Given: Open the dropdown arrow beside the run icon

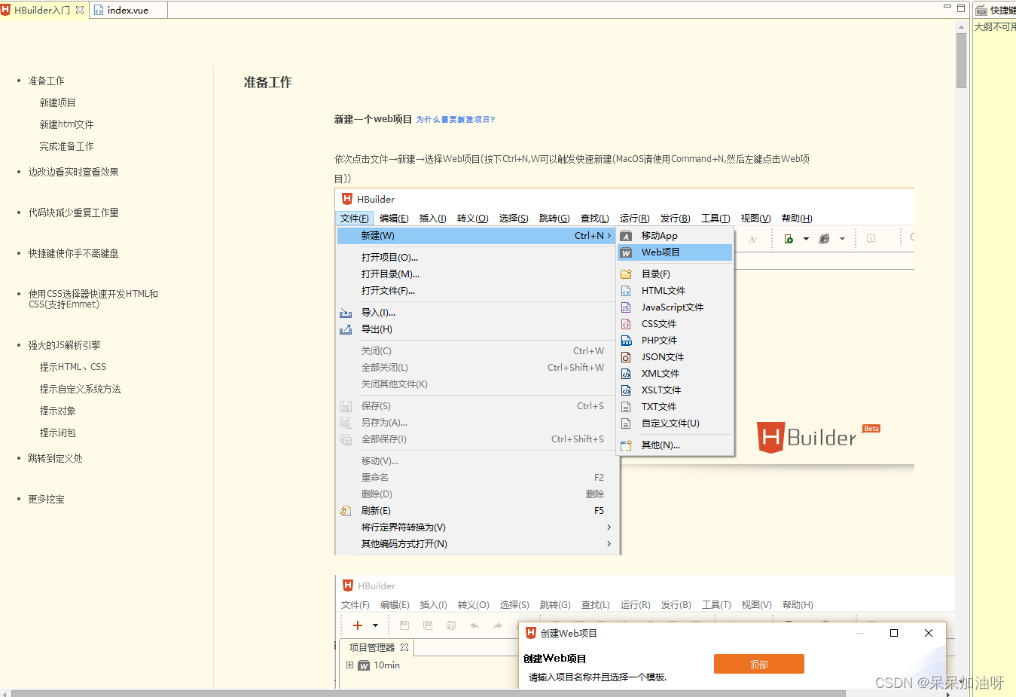Looking at the screenshot, I should pos(806,239).
